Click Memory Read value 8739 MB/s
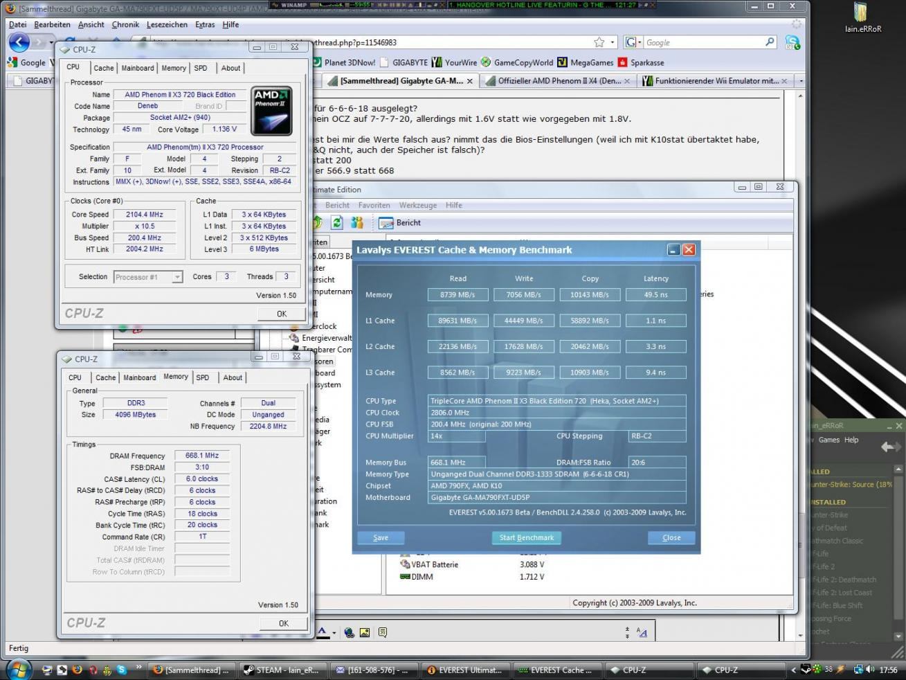Viewport: 906px width, 680px height. pyautogui.click(x=457, y=294)
